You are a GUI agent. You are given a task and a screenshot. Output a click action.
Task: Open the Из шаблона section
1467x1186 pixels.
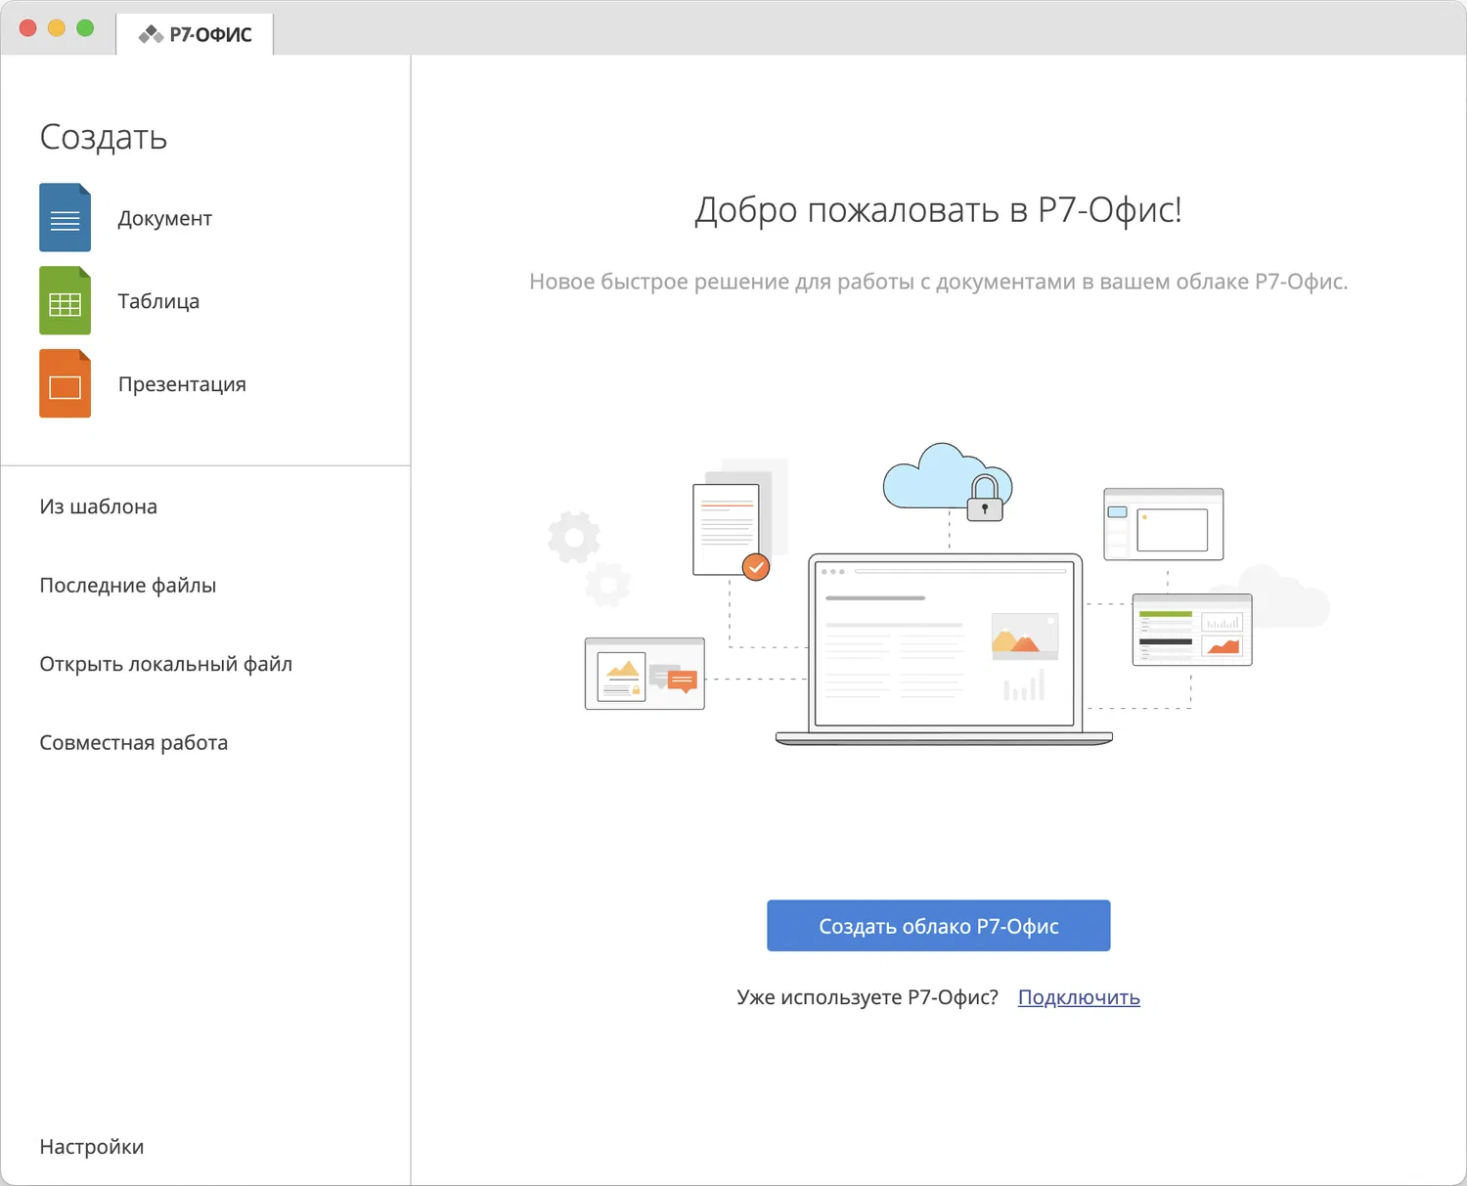98,506
